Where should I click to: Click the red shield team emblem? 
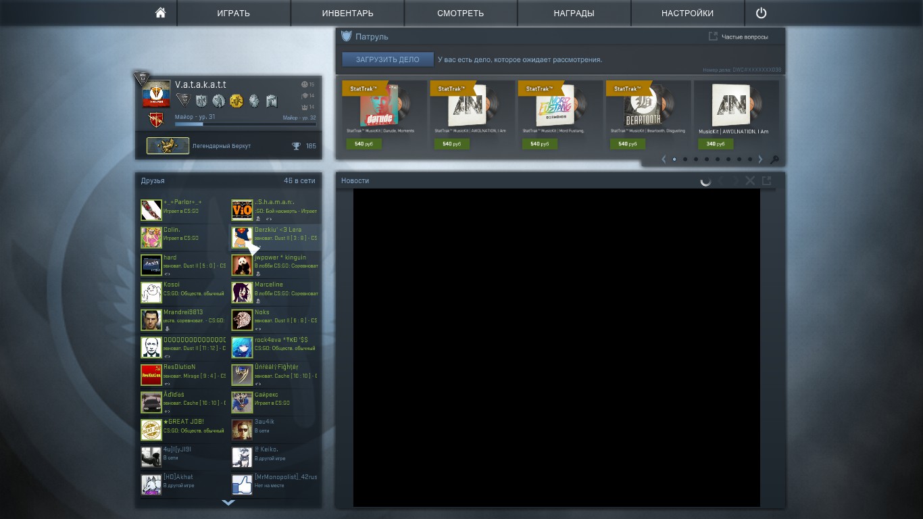tap(155, 120)
